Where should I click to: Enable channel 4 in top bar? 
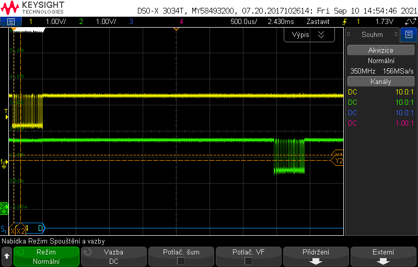coord(181,21)
